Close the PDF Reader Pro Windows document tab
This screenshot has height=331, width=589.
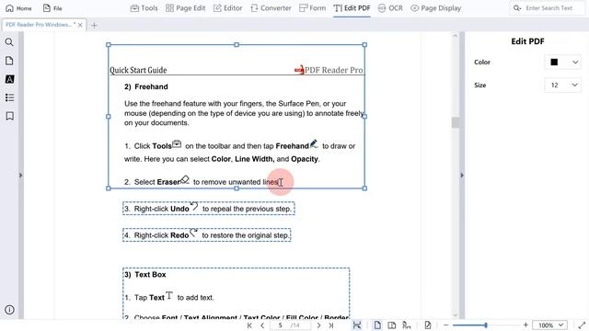[80, 25]
